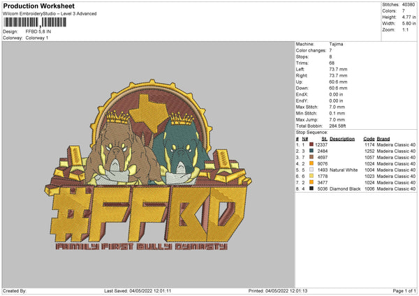Pick the orange swatch in the 3477 row
Screen dimensions: 419x296
pos(311,182)
